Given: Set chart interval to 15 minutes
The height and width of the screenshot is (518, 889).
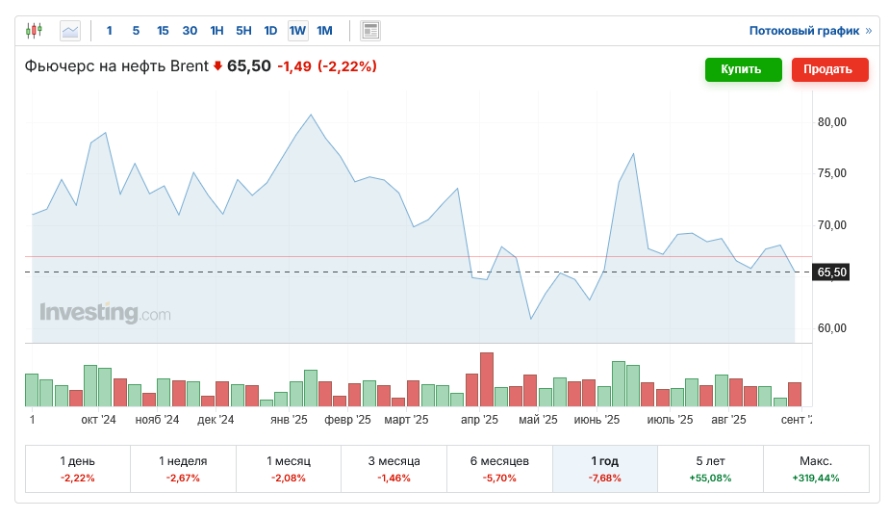Looking at the screenshot, I should (x=163, y=31).
